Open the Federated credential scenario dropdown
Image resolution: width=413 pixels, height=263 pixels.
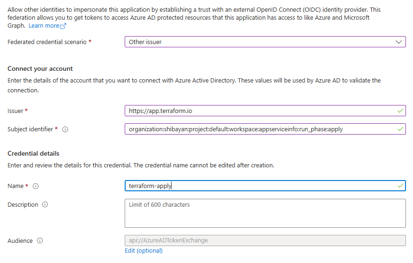click(265, 42)
